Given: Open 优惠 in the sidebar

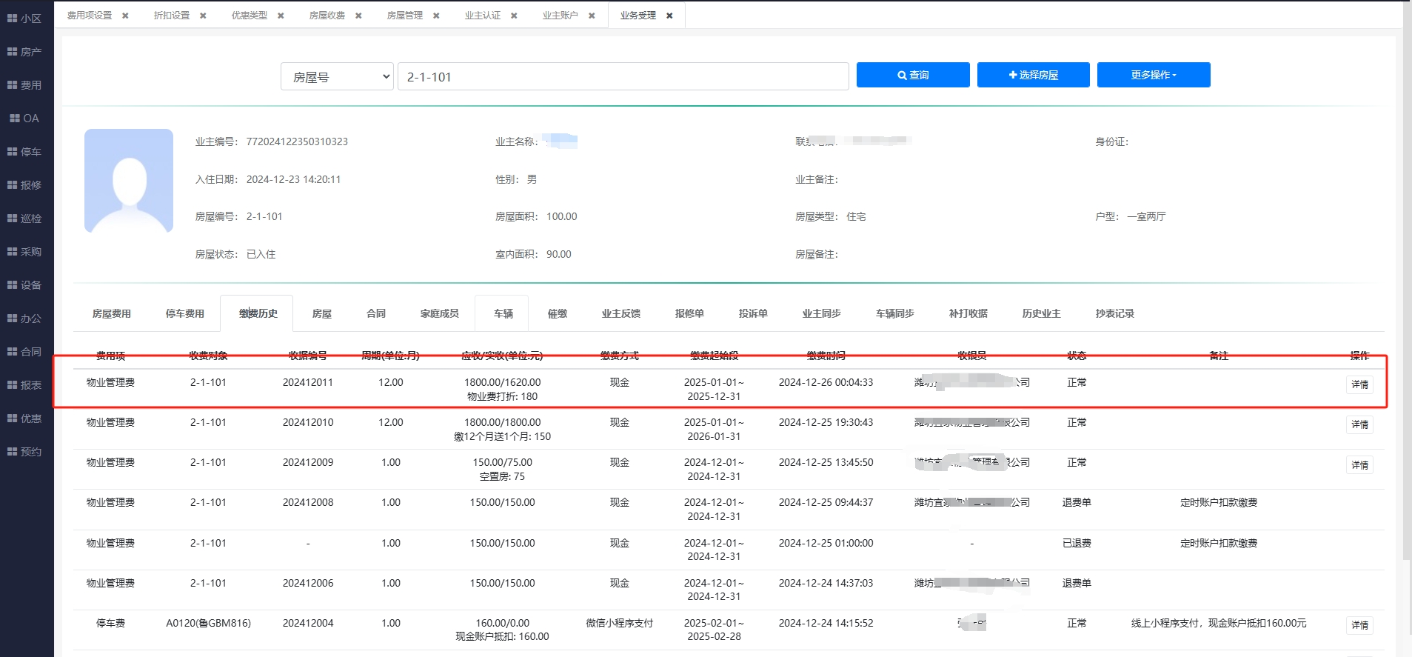Looking at the screenshot, I should (24, 418).
